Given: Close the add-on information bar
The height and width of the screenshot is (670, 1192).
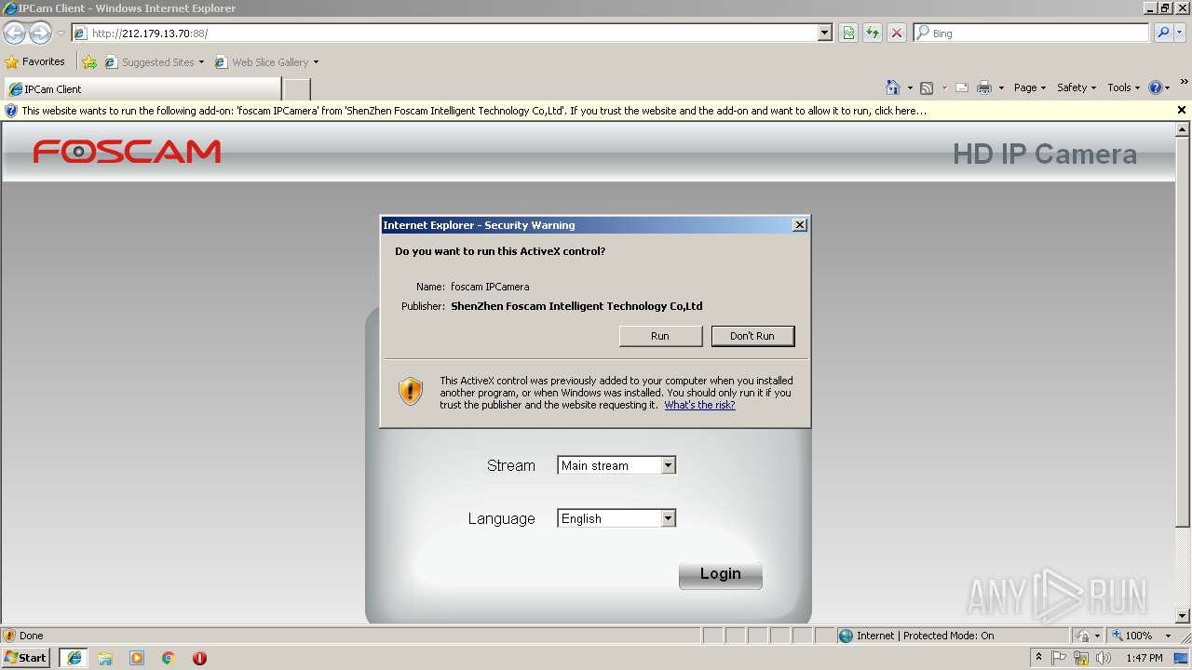Looking at the screenshot, I should point(1182,110).
